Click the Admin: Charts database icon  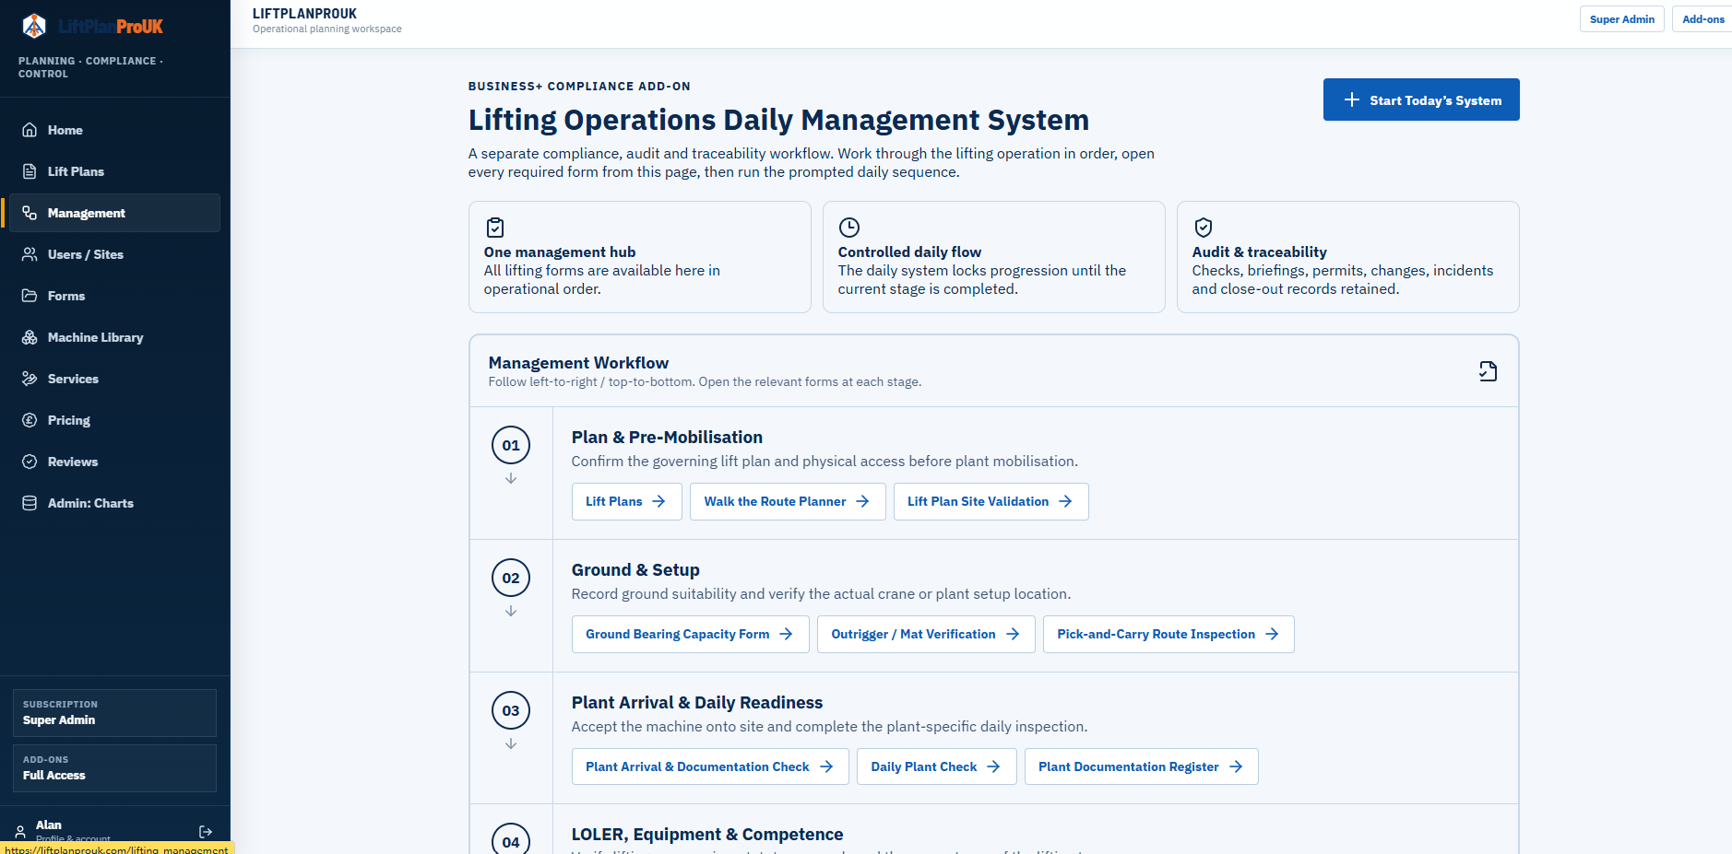click(30, 503)
